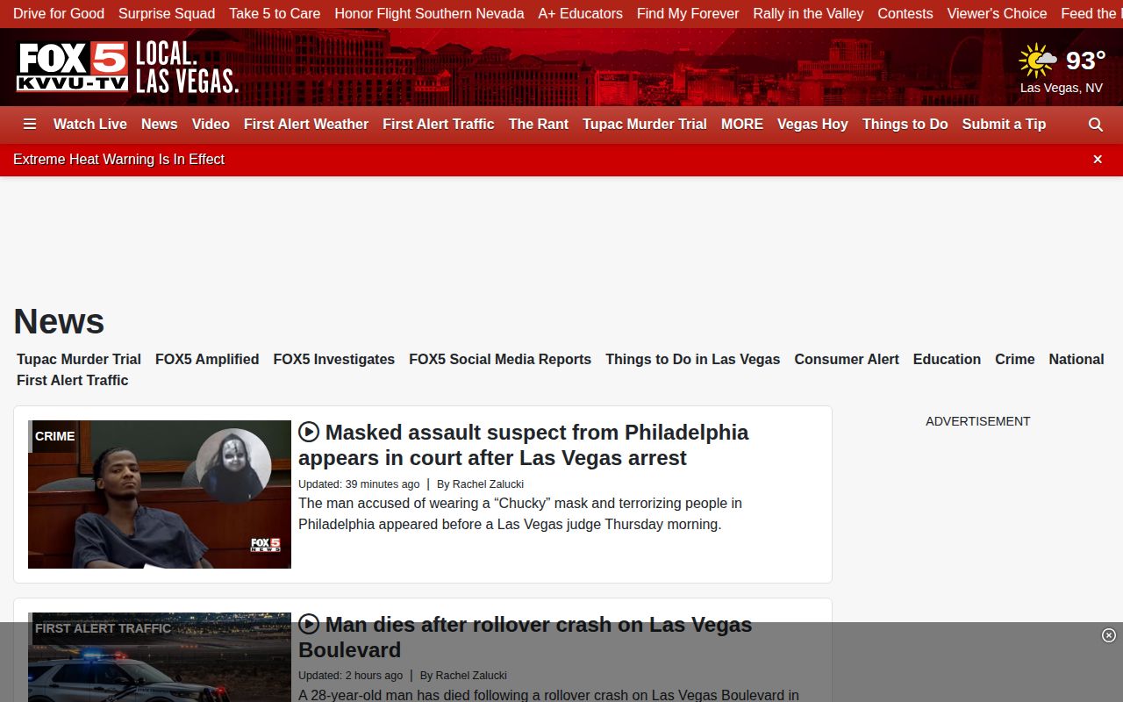Open Drive for Good top link
The height and width of the screenshot is (702, 1123).
[x=59, y=14]
